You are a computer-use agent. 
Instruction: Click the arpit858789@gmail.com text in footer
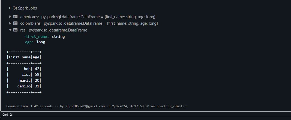click(x=85, y=106)
